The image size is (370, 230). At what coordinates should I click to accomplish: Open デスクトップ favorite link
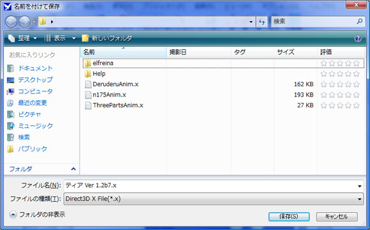click(35, 80)
